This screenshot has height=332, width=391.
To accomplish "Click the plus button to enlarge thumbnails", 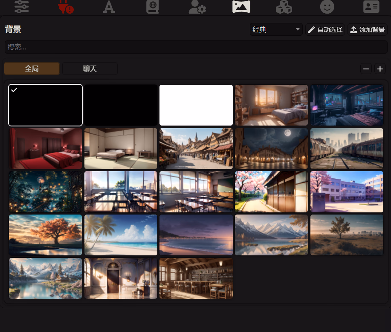I will coord(380,69).
